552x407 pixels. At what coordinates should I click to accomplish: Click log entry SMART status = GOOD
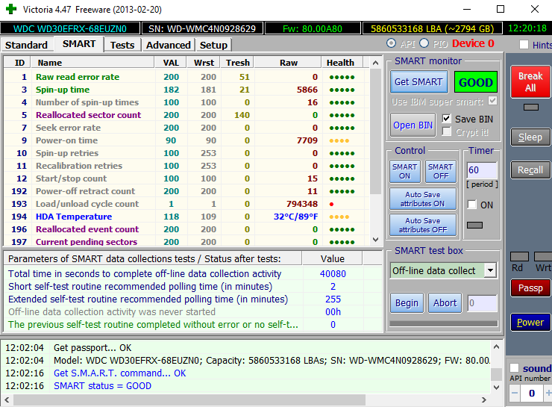[102, 386]
